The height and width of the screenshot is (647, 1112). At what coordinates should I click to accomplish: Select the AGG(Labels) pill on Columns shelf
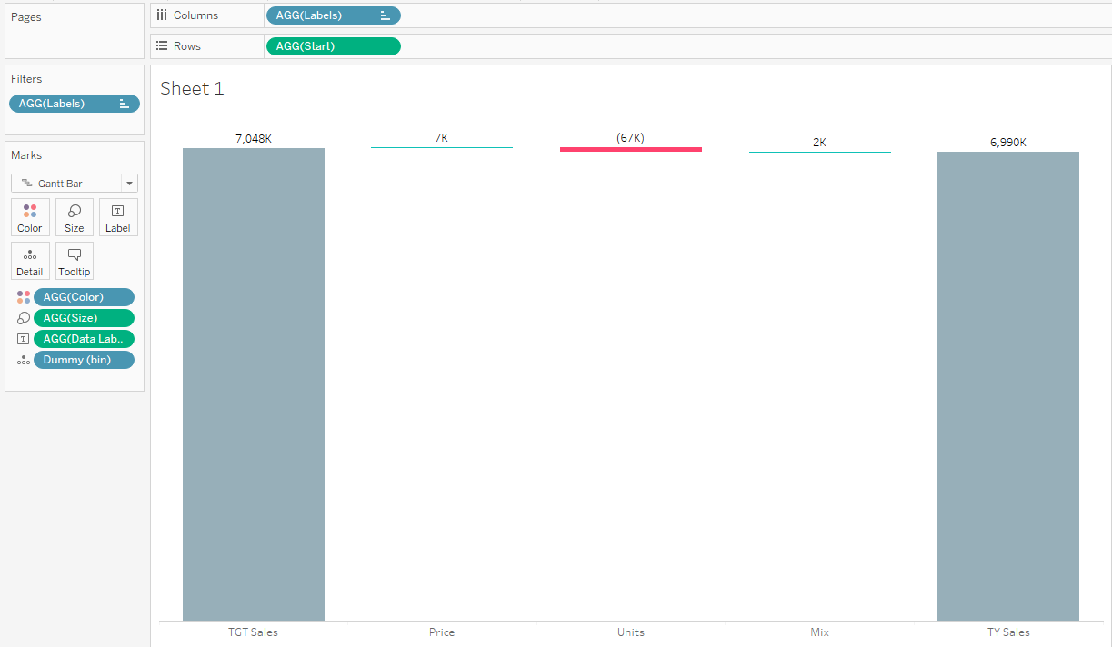point(333,15)
